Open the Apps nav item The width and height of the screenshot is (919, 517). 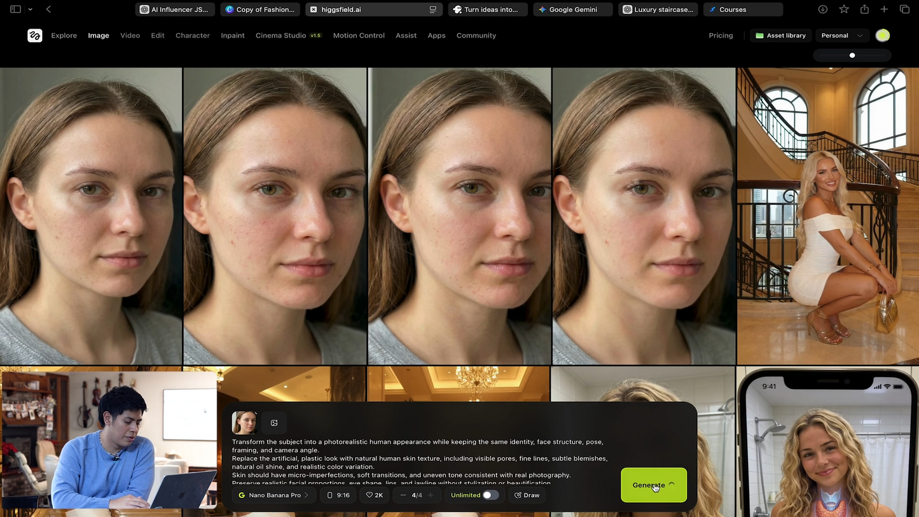pyautogui.click(x=436, y=36)
